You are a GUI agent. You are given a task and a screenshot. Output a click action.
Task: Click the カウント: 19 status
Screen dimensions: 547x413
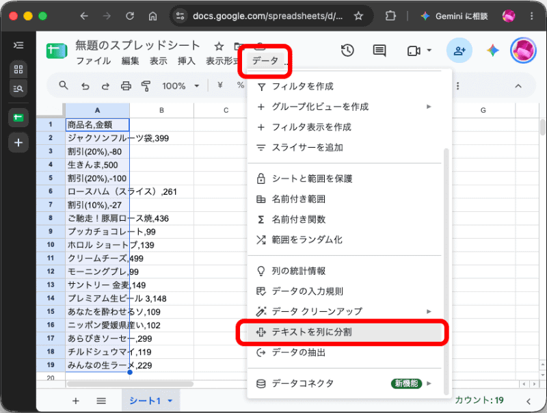[x=479, y=400]
